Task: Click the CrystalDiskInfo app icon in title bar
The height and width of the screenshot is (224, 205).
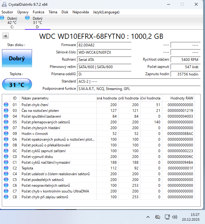Action: [4, 4]
